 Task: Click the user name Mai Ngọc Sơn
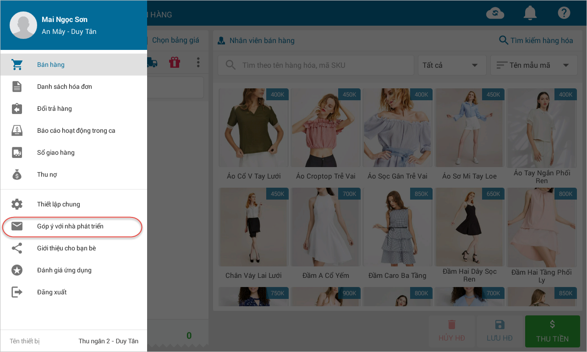point(65,20)
